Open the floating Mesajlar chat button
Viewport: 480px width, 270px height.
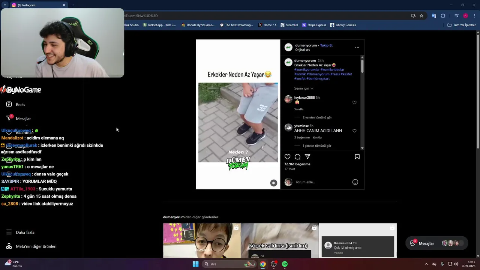pos(437,243)
